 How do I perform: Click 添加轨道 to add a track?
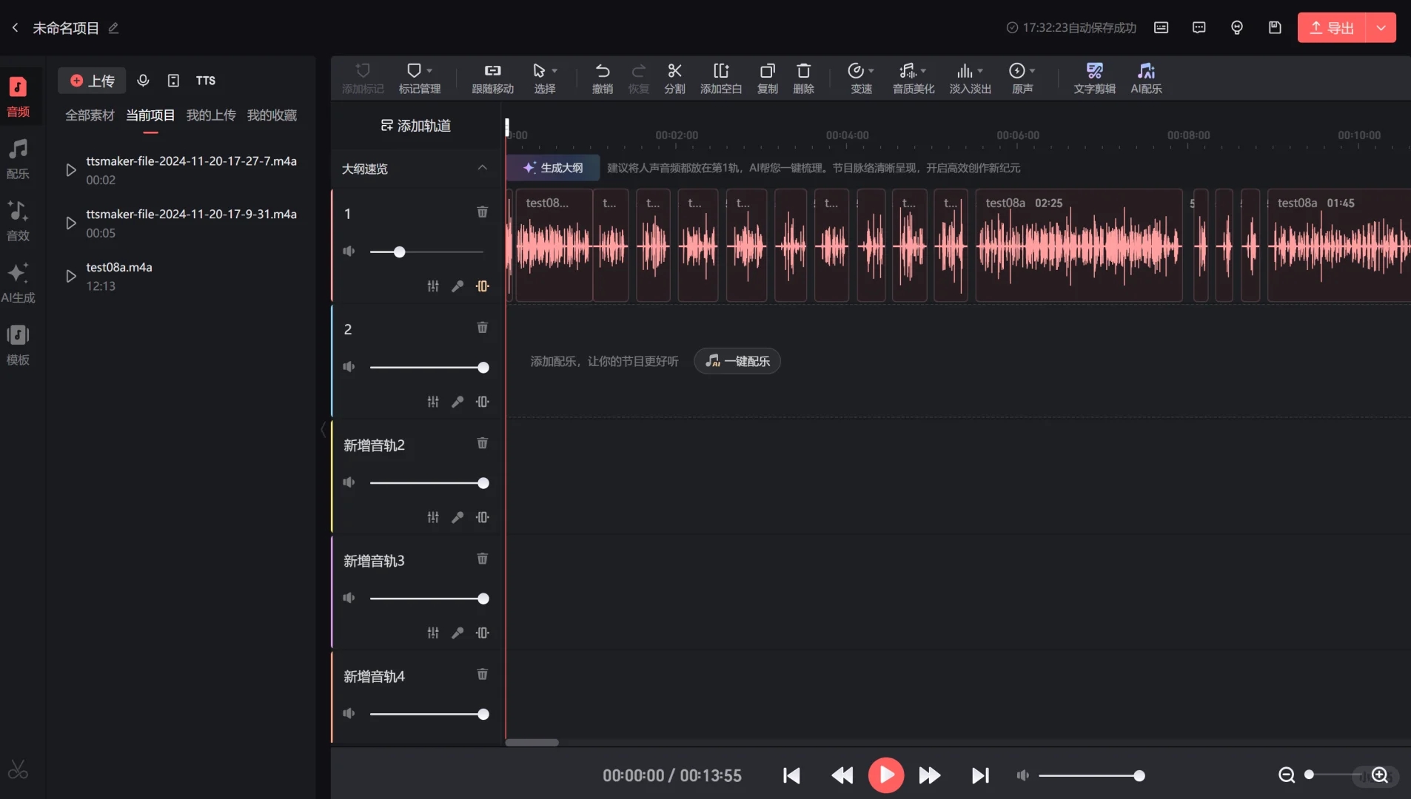(415, 126)
